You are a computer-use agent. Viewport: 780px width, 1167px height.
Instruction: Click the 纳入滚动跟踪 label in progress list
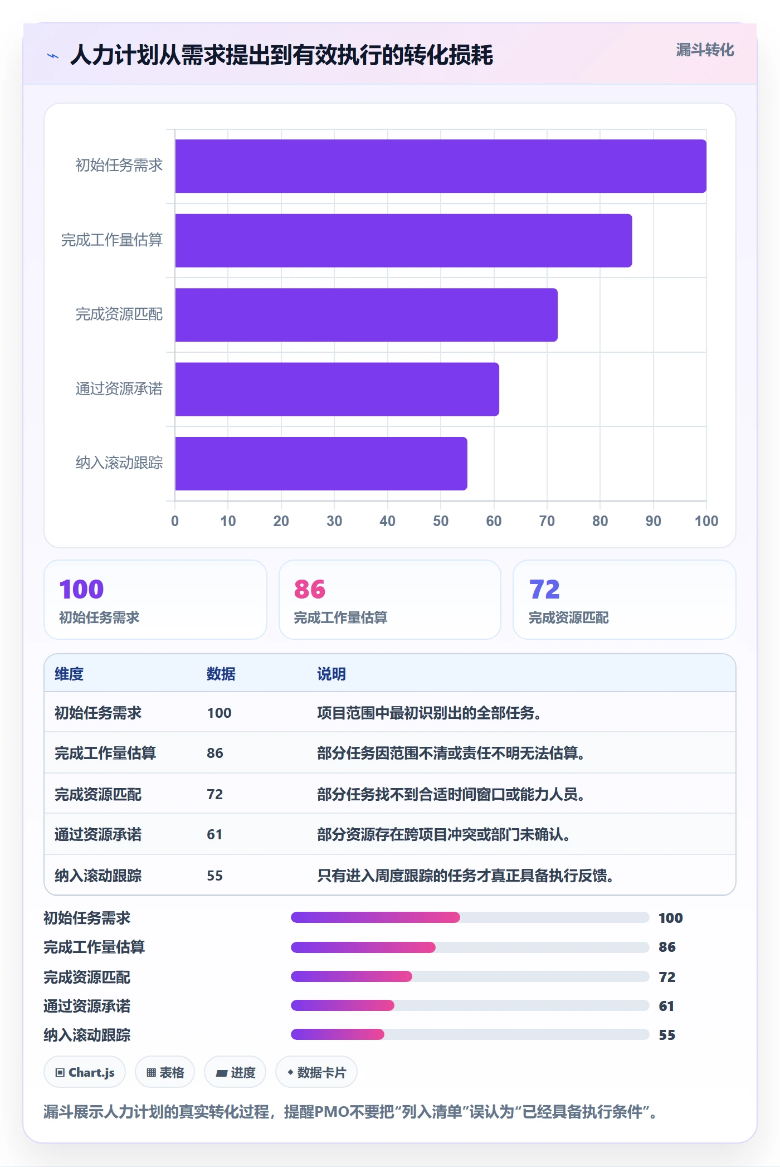87,1035
